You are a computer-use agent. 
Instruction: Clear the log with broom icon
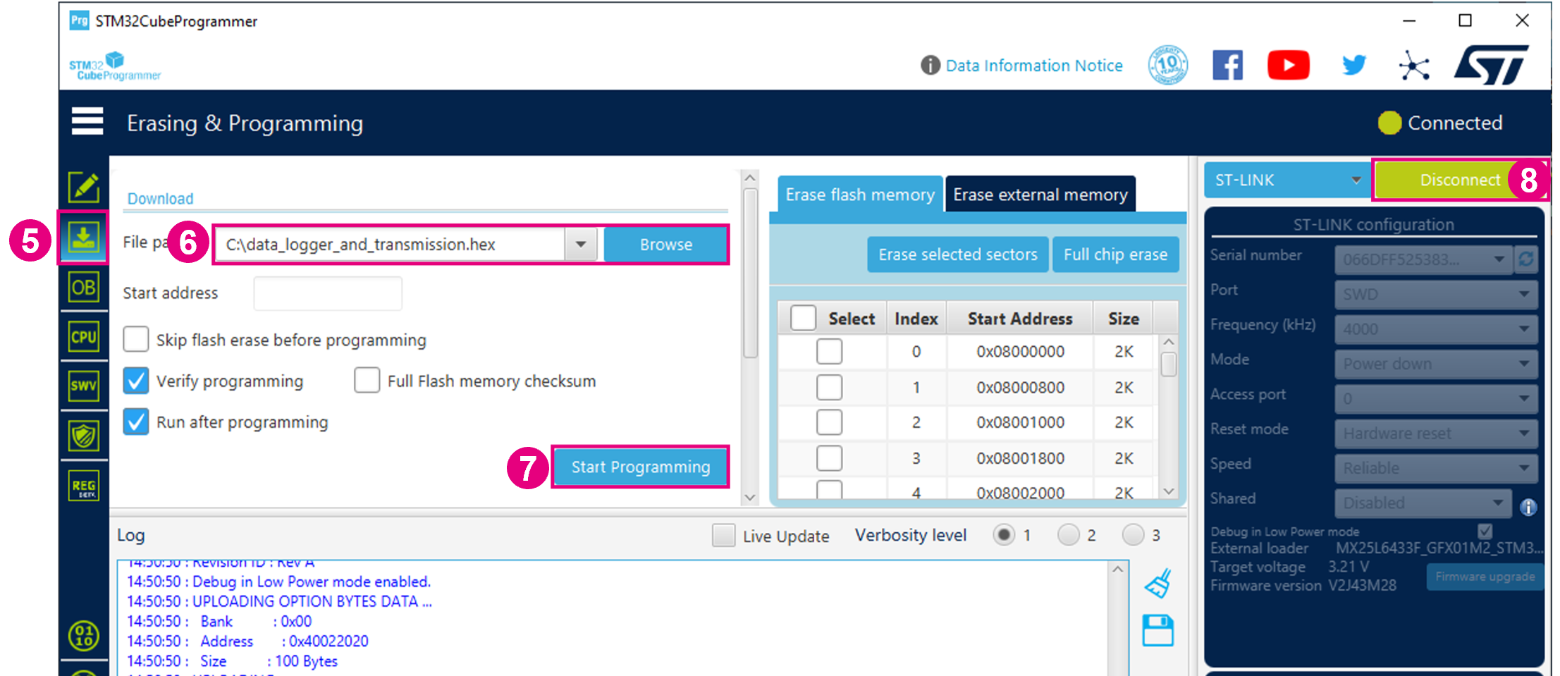click(x=1158, y=584)
